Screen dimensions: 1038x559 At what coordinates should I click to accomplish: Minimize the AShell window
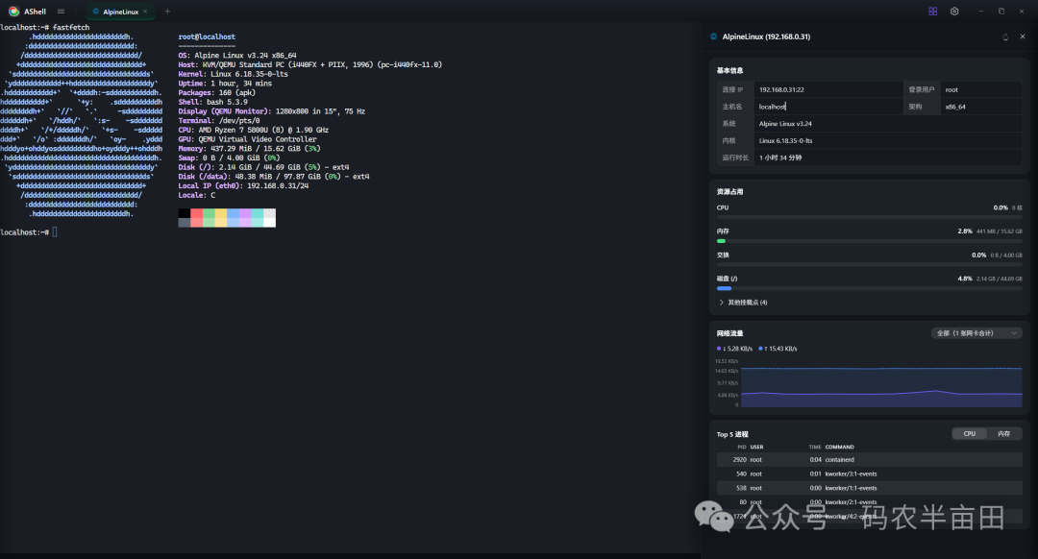(981, 12)
